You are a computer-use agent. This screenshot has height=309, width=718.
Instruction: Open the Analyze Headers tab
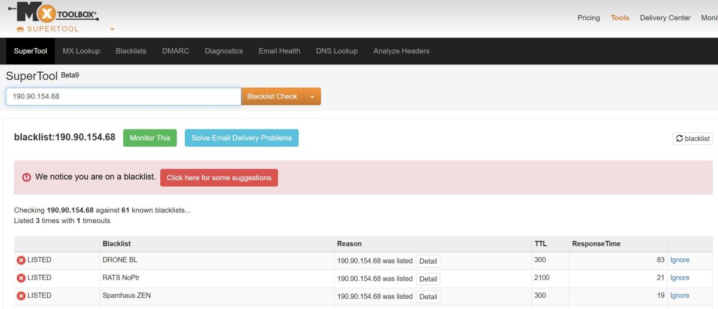[401, 51]
